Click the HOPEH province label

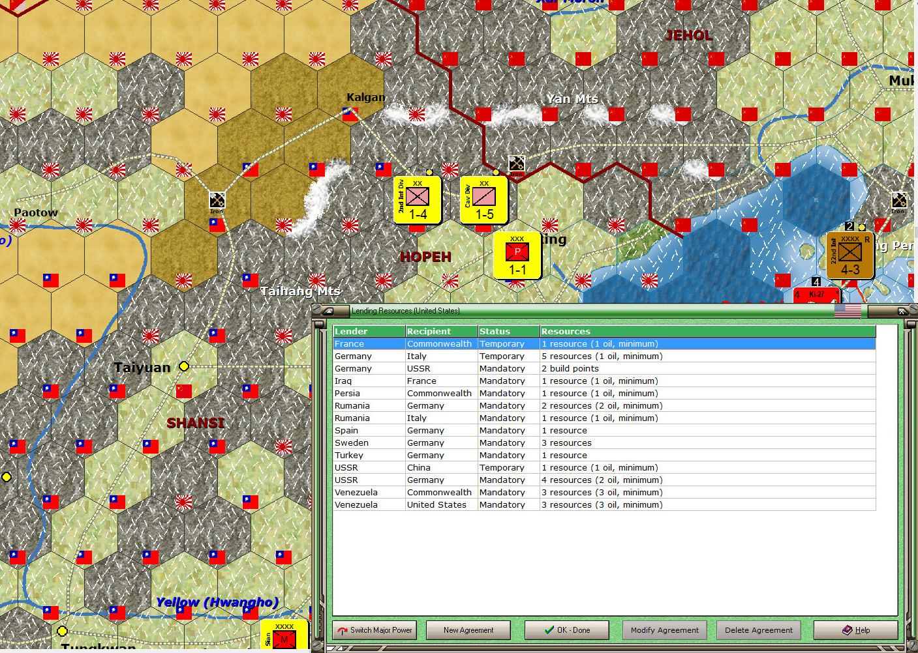coord(425,257)
